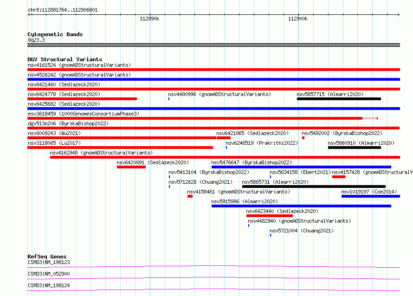Click the black nsv5865731 Almarri2020 bar

coord(314,187)
